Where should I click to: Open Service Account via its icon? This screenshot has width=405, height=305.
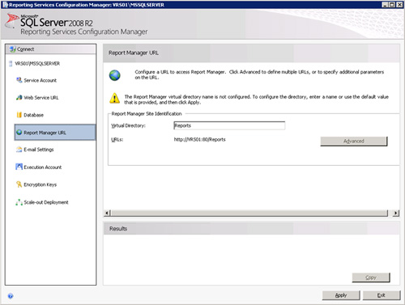(19, 80)
